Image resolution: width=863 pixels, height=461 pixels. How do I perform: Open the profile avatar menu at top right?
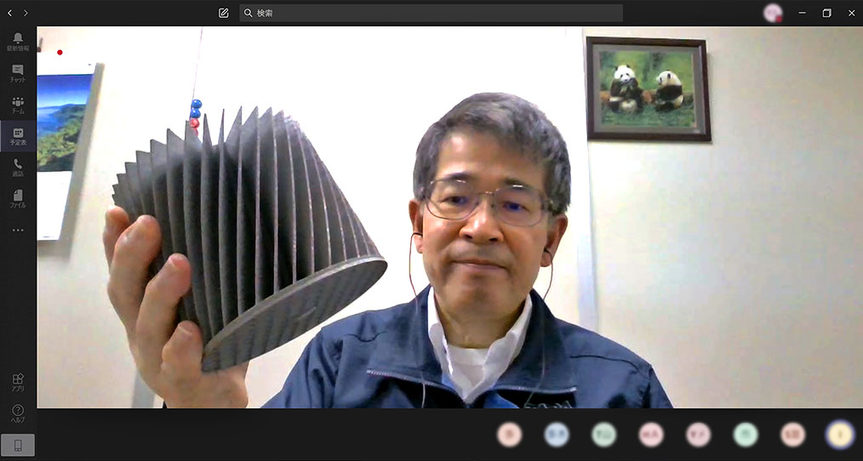[x=773, y=13]
